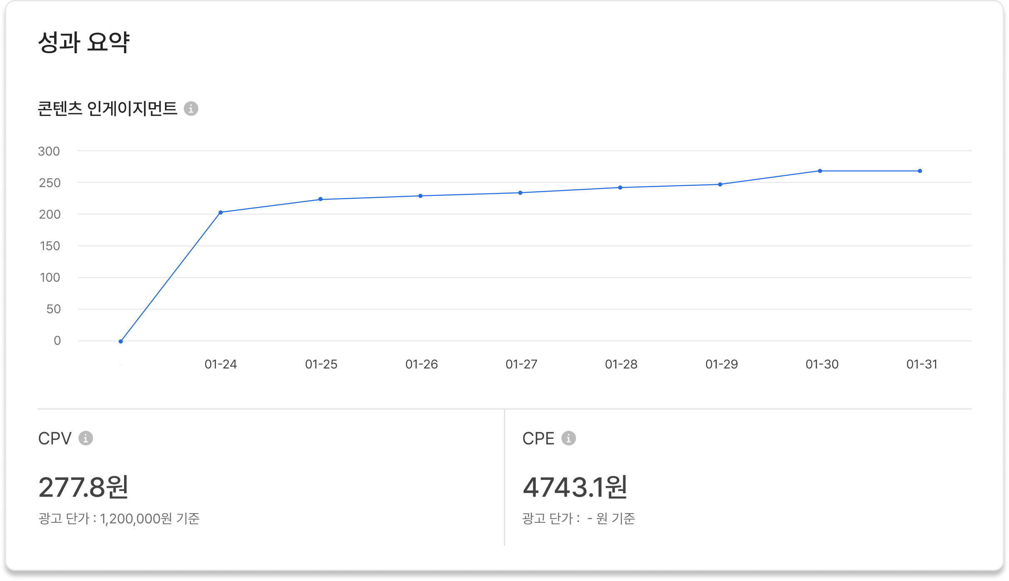This screenshot has height=581, width=1009.
Task: Click the 01-31 x-axis date label
Action: coord(922,364)
